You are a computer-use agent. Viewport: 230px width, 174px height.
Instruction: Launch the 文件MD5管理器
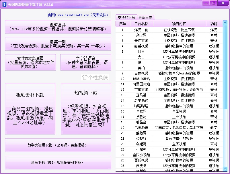tap(30, 62)
